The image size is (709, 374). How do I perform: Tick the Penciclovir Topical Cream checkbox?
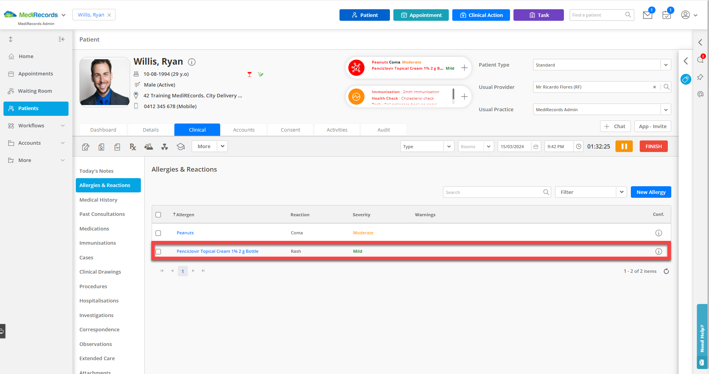point(158,252)
